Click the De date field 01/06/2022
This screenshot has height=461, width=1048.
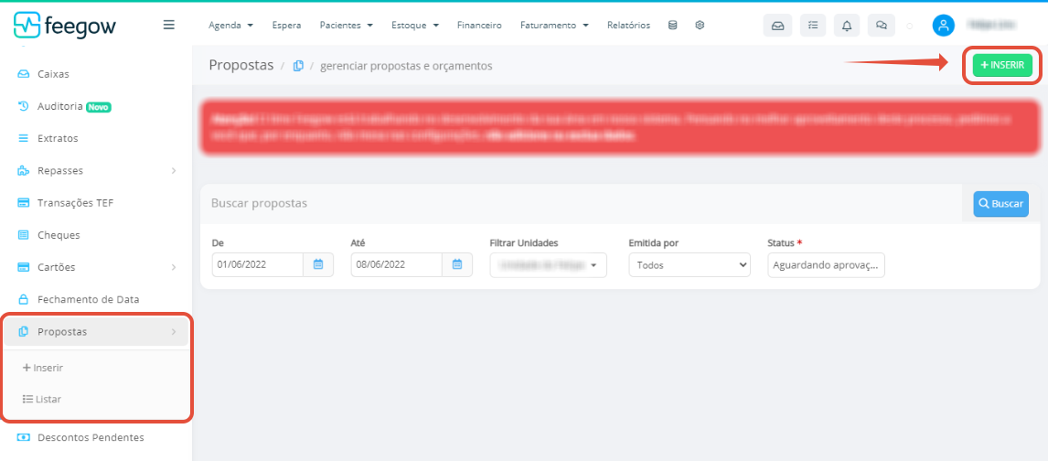point(258,264)
